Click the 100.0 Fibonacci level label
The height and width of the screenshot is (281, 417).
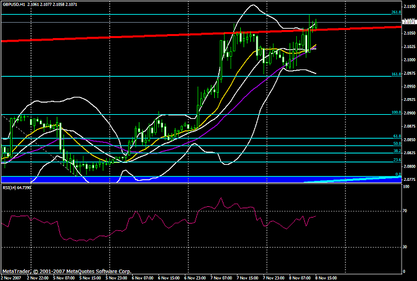pyautogui.click(x=396, y=112)
